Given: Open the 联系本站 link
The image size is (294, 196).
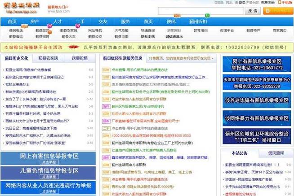Looking at the screenshot, I should (x=148, y=36).
